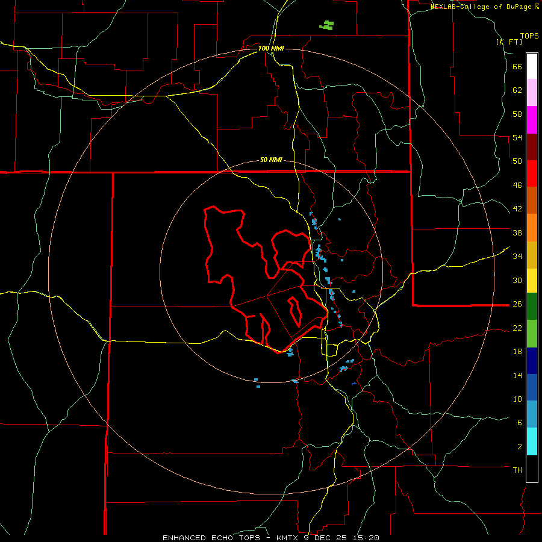Screen dimensions: 542x542
Task: Click the NEXLAB-College of DuPage watermark
Action: click(485, 7)
